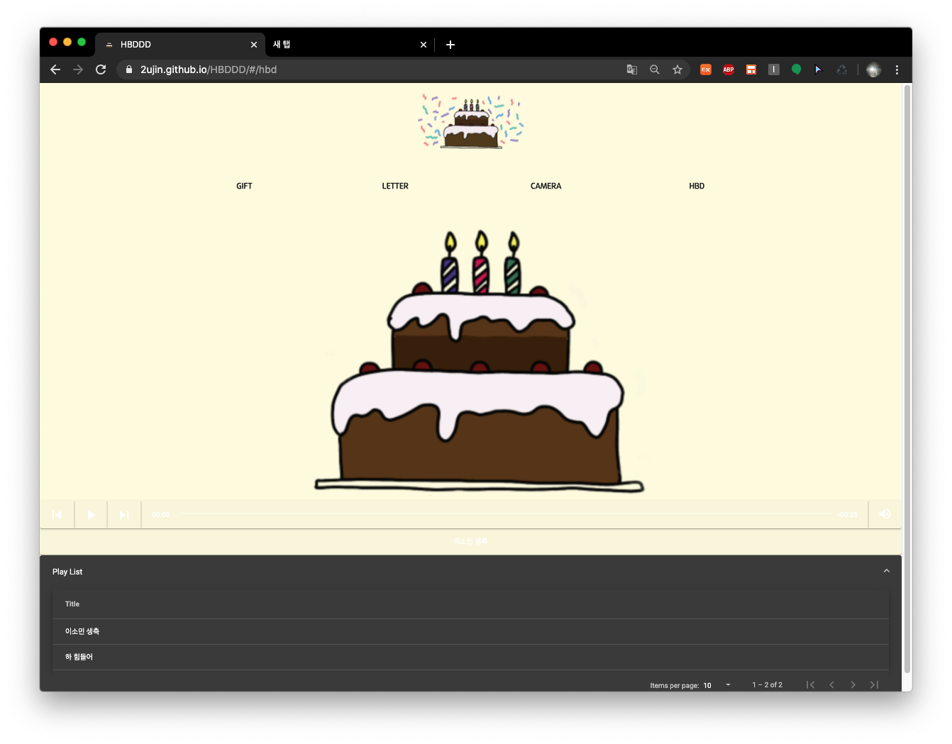952x744 pixels.
Task: Open the LETTER section
Action: [395, 186]
